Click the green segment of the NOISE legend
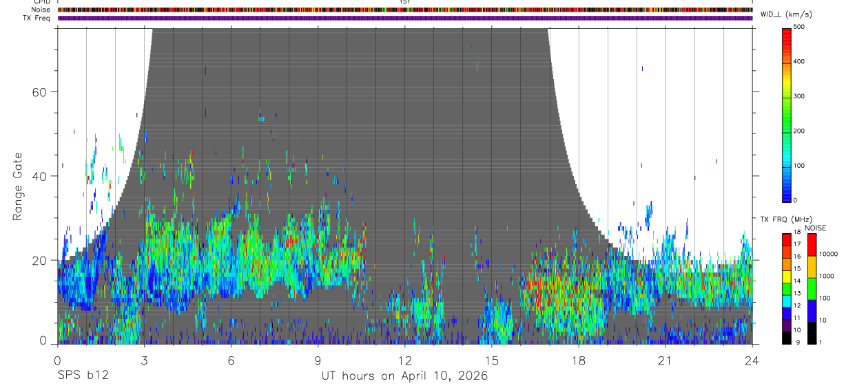This screenshot has height=390, width=846. pyautogui.click(x=812, y=289)
